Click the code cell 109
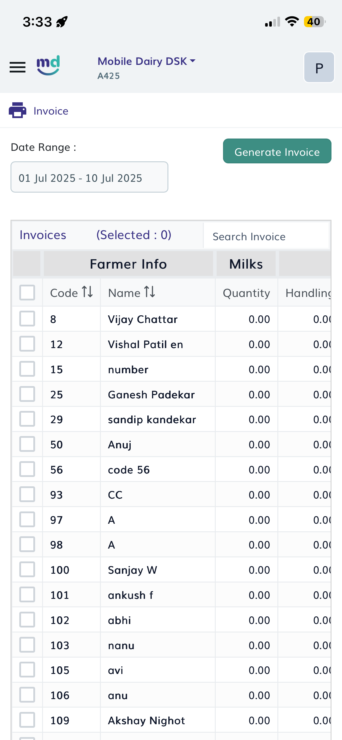 coord(60,721)
